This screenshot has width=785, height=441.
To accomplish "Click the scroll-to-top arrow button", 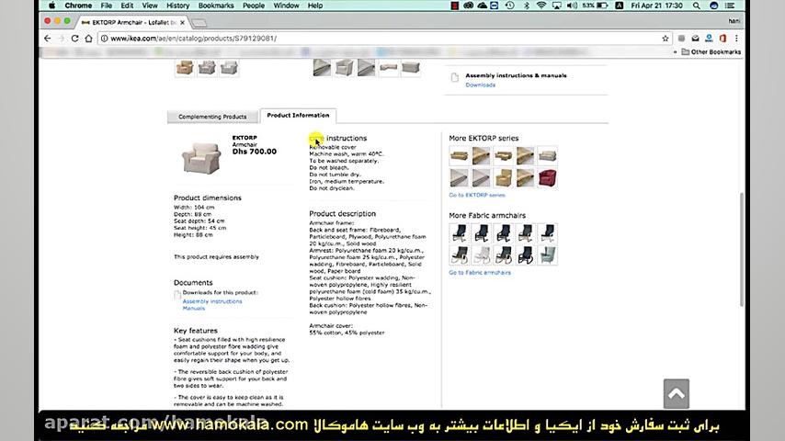I will click(x=677, y=394).
